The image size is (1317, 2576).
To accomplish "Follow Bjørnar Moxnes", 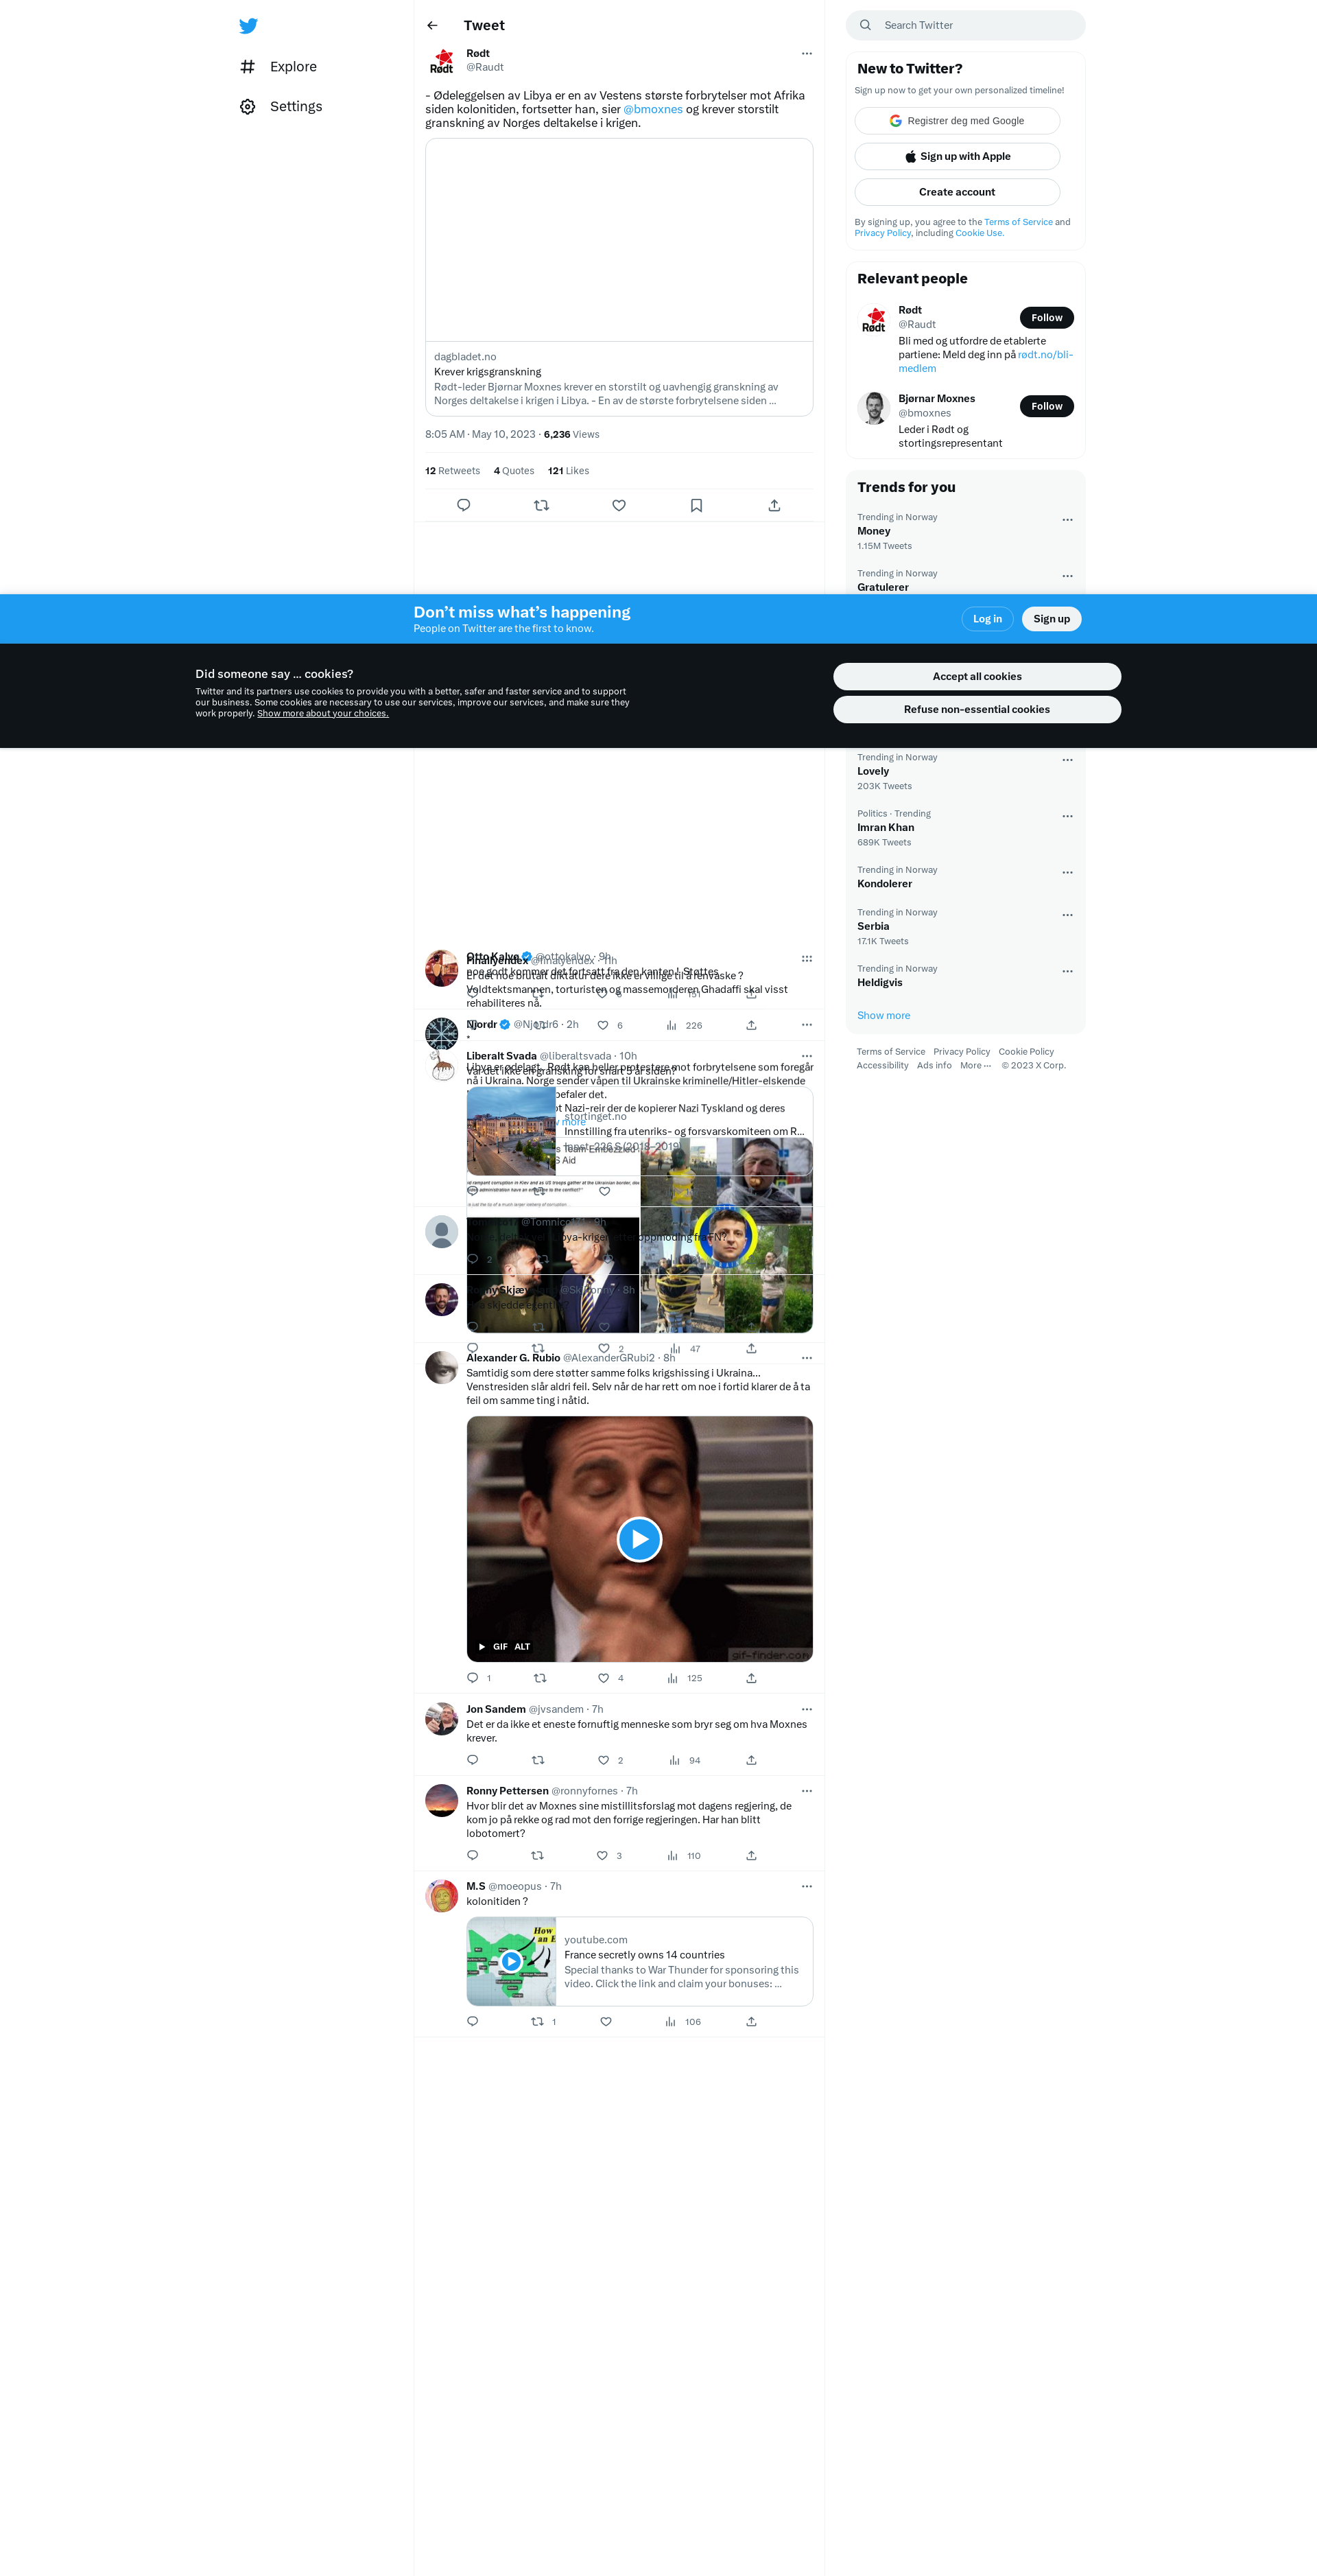I will [x=1046, y=406].
